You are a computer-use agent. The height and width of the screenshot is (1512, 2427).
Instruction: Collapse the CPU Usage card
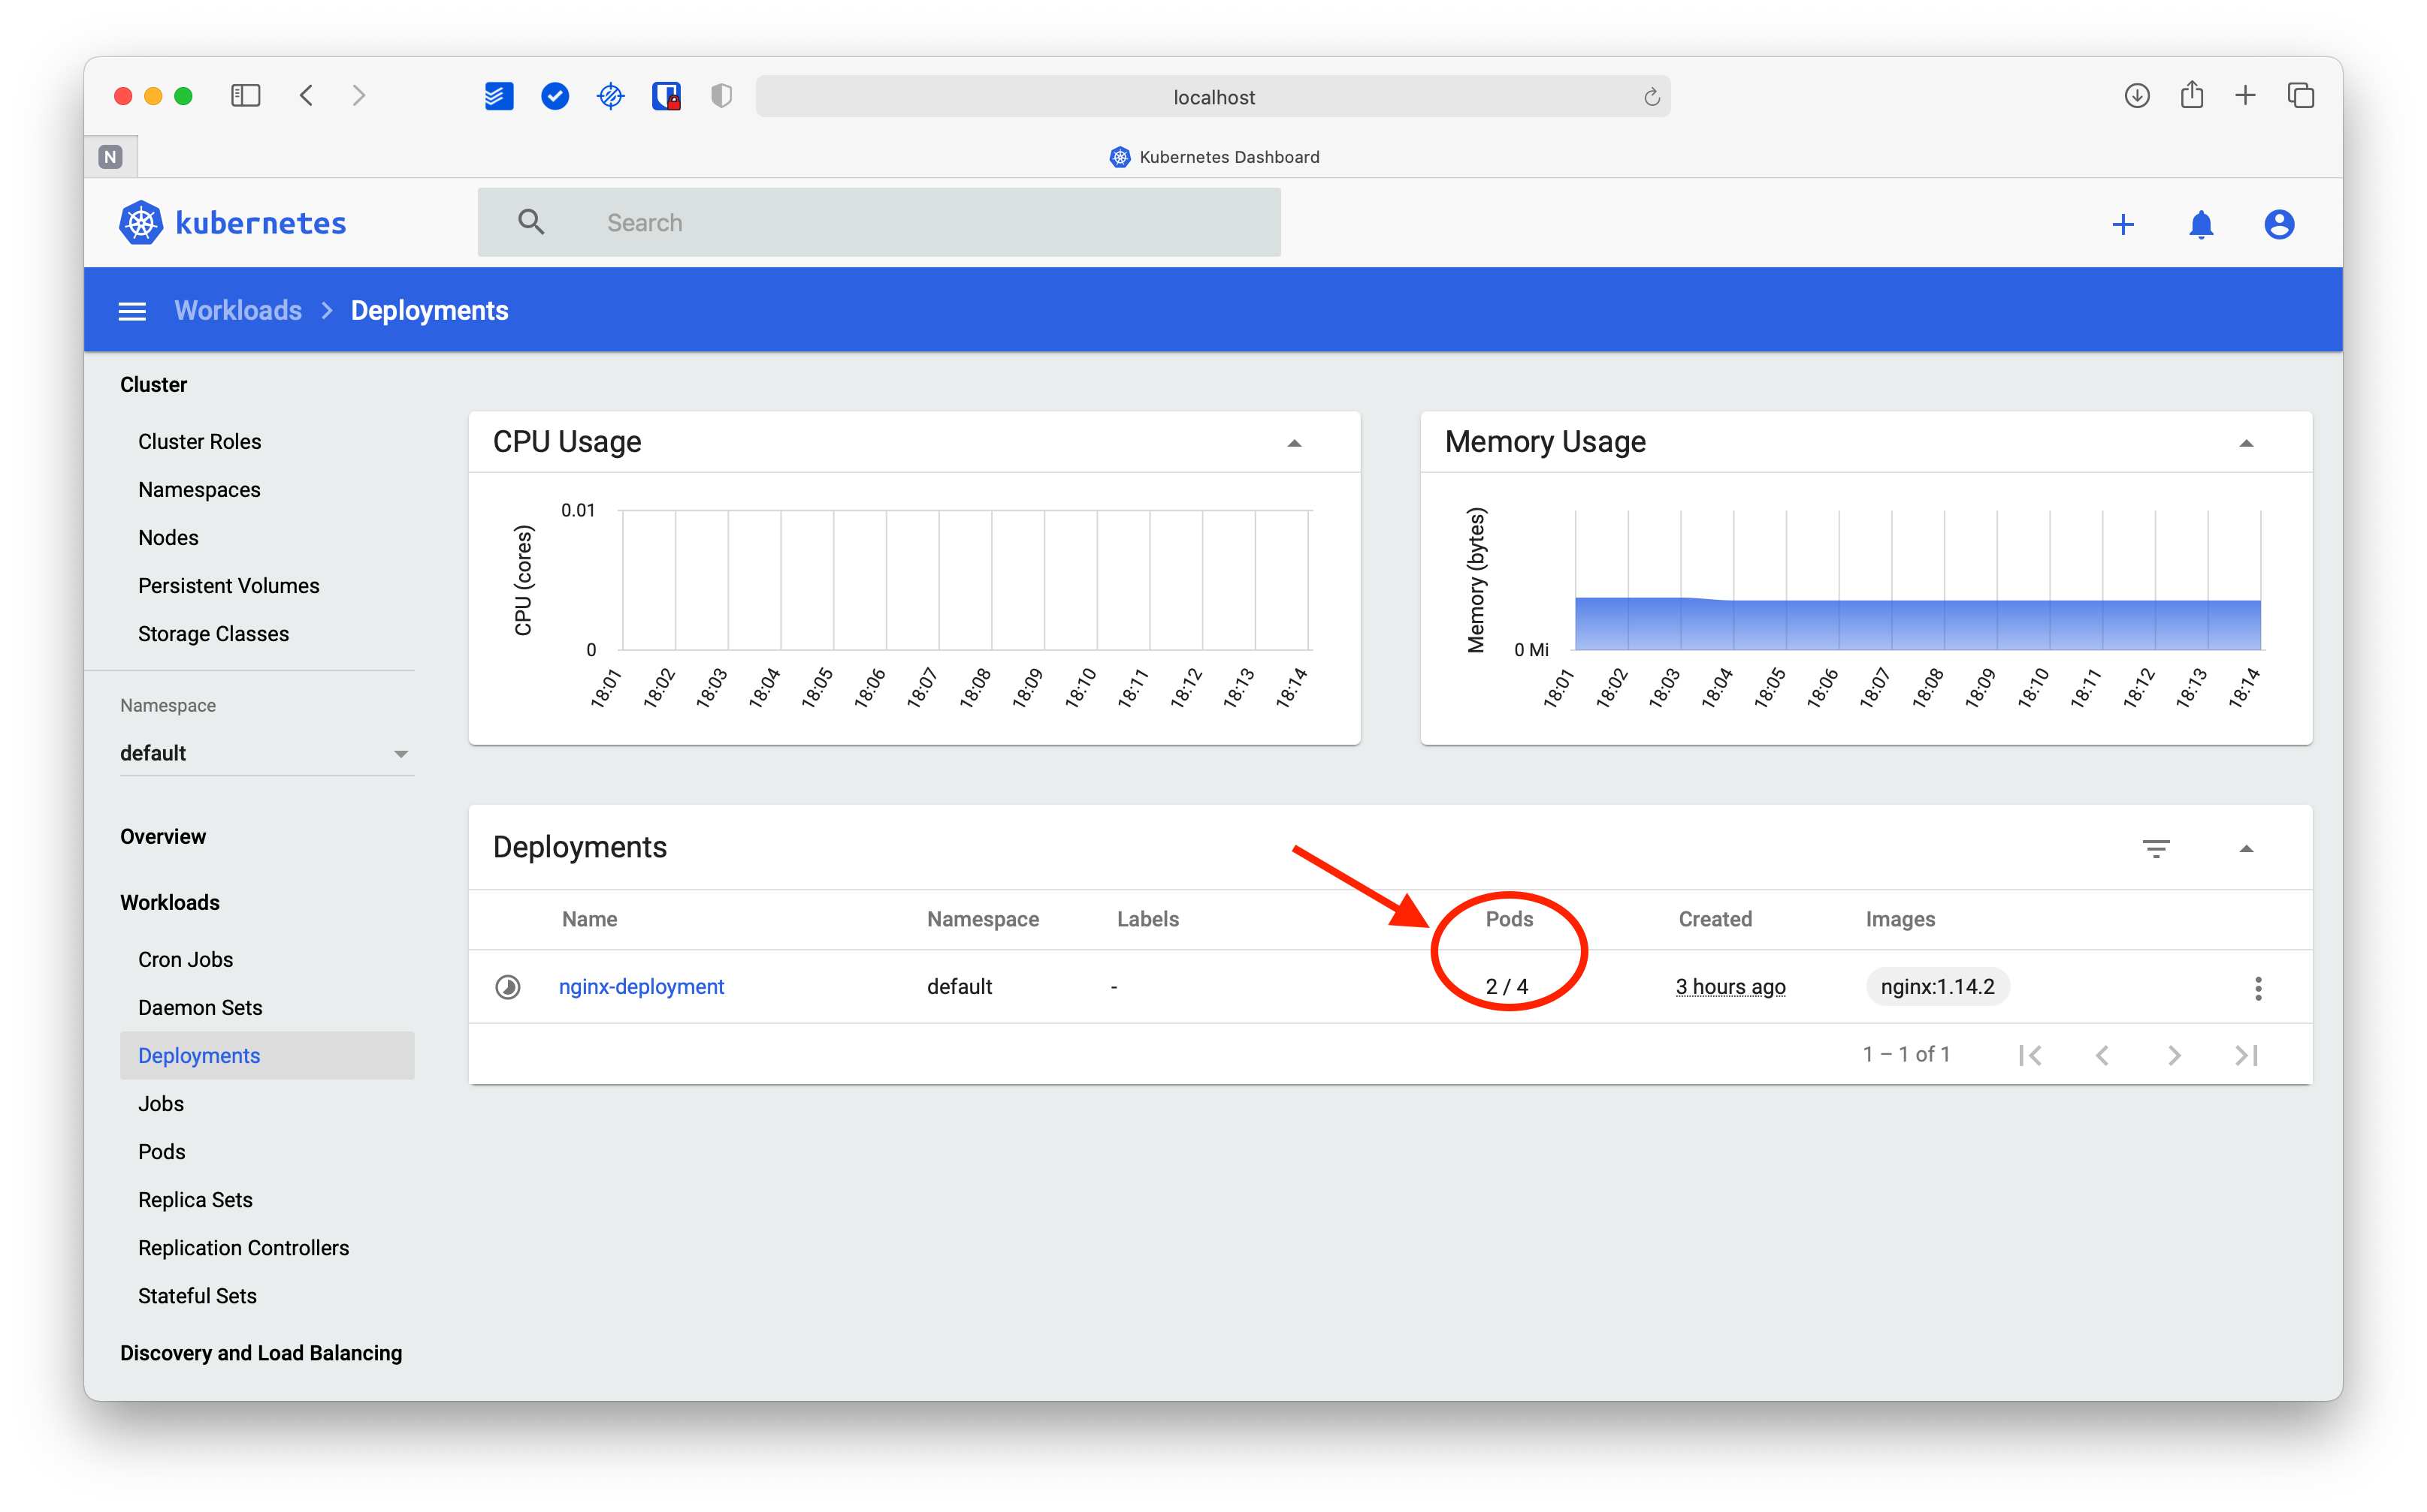click(1294, 443)
